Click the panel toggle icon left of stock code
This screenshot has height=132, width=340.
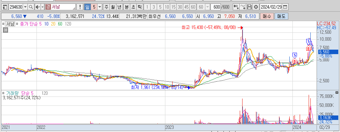tap(5, 7)
